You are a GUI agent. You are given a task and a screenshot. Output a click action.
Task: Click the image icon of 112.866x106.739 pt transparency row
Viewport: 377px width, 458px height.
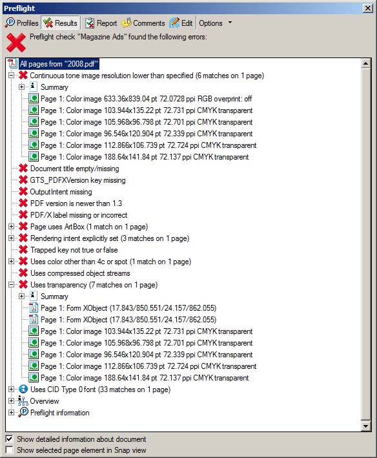[x=34, y=366]
